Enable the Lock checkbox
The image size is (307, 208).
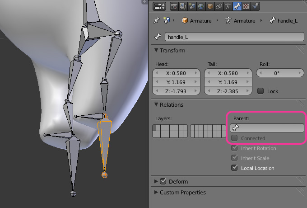[x=260, y=91]
